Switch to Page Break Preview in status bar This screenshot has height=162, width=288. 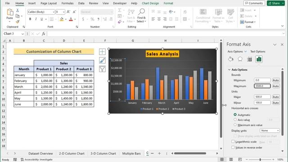point(240,159)
